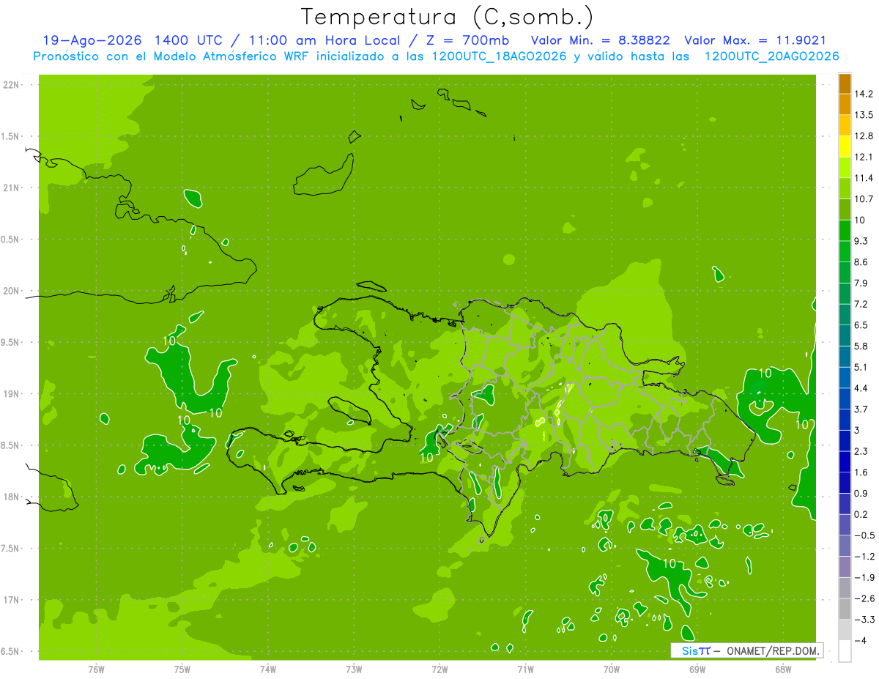Select the date text "19-Ago-2026"

tap(92, 41)
